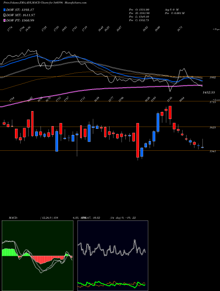Click the Pre L: 1549.10 value
220x291 pixels.
[139, 17]
